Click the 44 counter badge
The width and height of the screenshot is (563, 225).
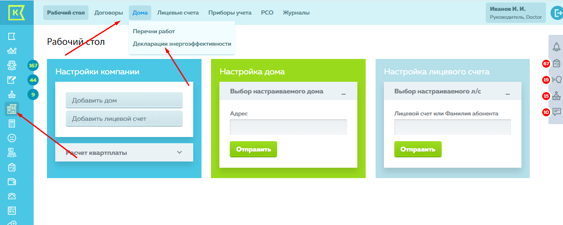33,80
